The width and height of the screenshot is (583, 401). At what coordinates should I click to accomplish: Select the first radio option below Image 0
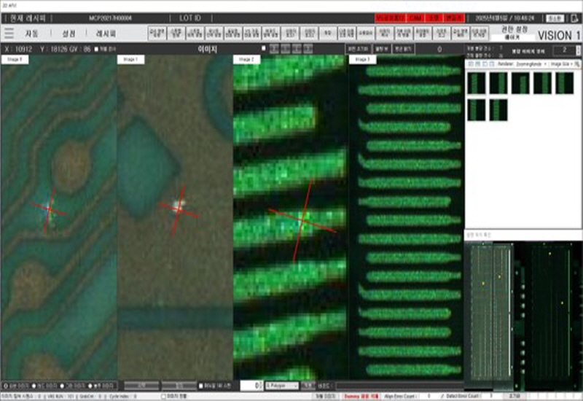pos(7,385)
